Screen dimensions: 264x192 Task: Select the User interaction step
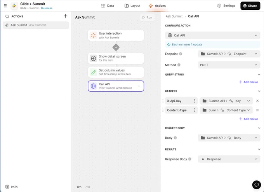(x=116, y=35)
